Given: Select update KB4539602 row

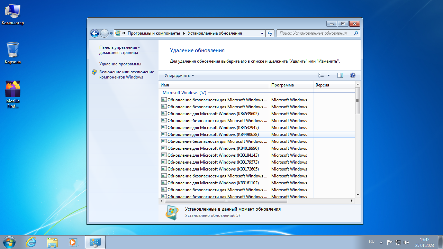Looking at the screenshot, I should [x=257, y=114].
